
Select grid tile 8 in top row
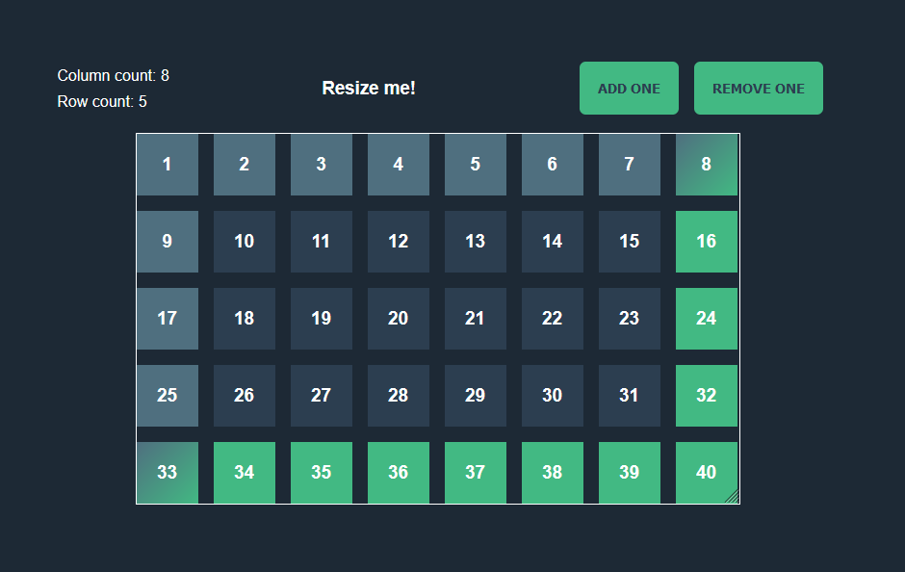pyautogui.click(x=707, y=165)
